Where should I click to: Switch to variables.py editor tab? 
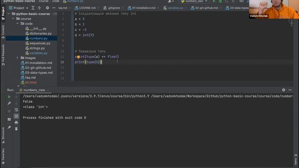point(173,8)
